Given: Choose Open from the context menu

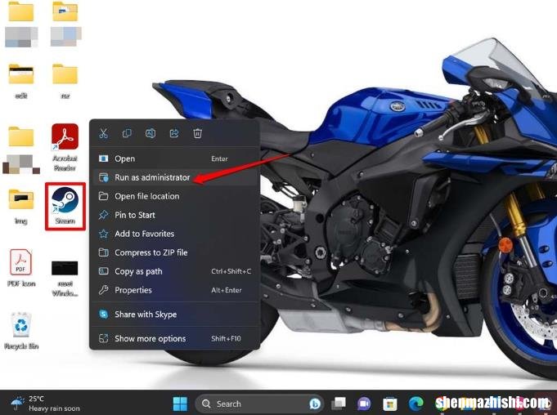Looking at the screenshot, I should tap(174, 158).
